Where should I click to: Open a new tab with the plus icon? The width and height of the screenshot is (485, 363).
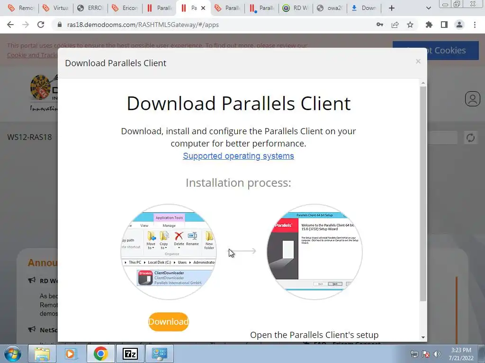pyautogui.click(x=392, y=8)
